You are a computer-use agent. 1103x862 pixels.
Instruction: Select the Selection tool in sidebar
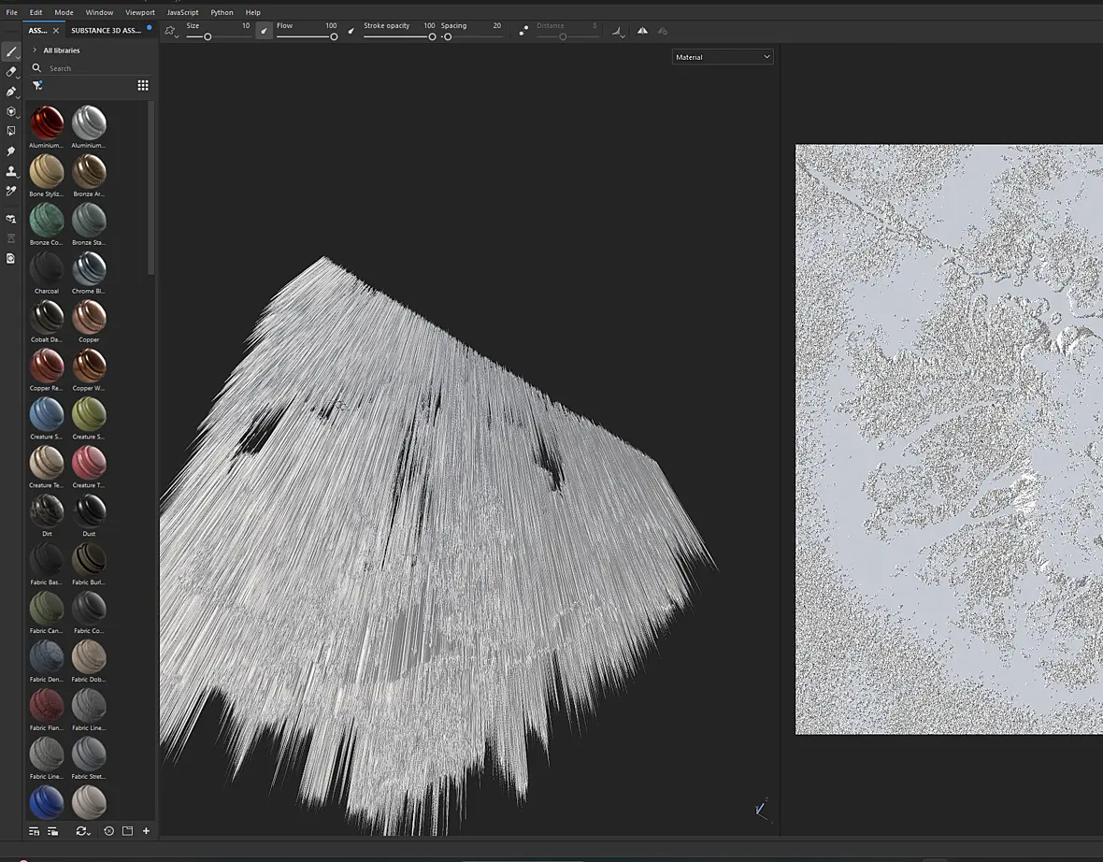(x=10, y=131)
